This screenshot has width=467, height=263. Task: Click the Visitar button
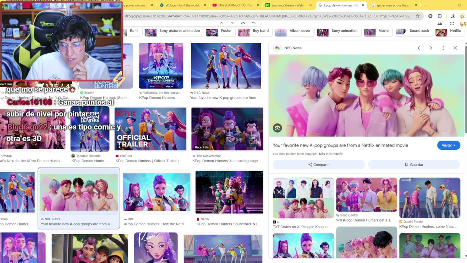pyautogui.click(x=448, y=145)
